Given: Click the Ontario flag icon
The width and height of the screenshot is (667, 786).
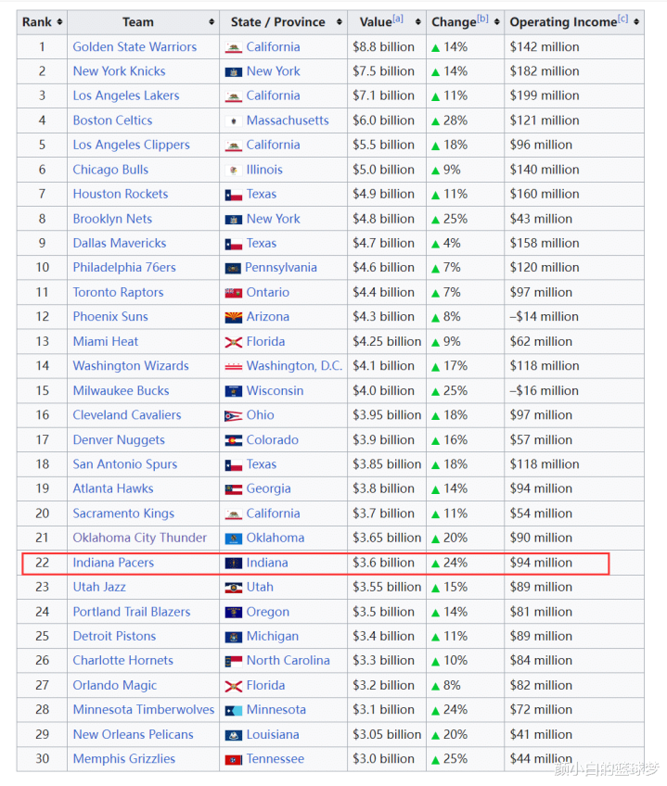Looking at the screenshot, I should [234, 293].
